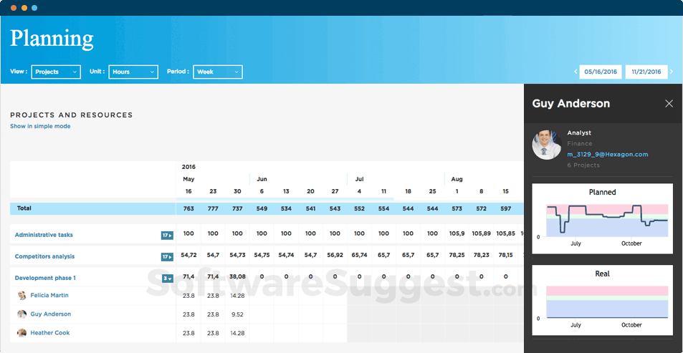The height and width of the screenshot is (353, 683).
Task: Open the Administrative tasks project
Action: pos(44,235)
